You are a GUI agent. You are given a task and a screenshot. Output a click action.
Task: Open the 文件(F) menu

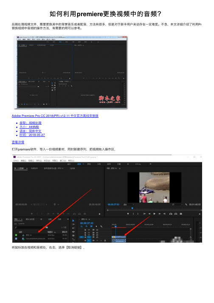click(x=16, y=161)
